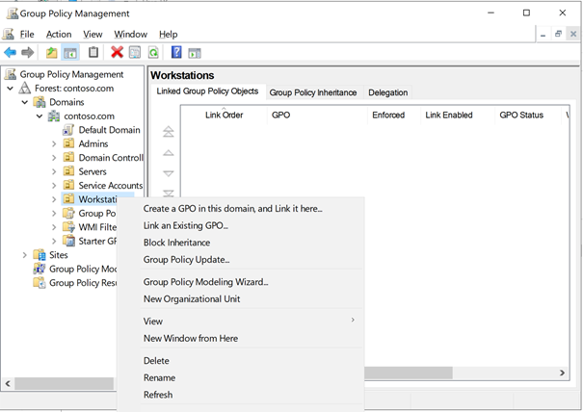Expand the Workstations OU
583x412 pixels.
pos(54,199)
